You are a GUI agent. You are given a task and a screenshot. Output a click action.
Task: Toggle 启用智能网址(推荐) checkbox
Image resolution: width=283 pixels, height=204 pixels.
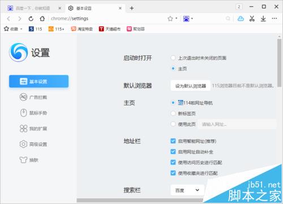173,141
